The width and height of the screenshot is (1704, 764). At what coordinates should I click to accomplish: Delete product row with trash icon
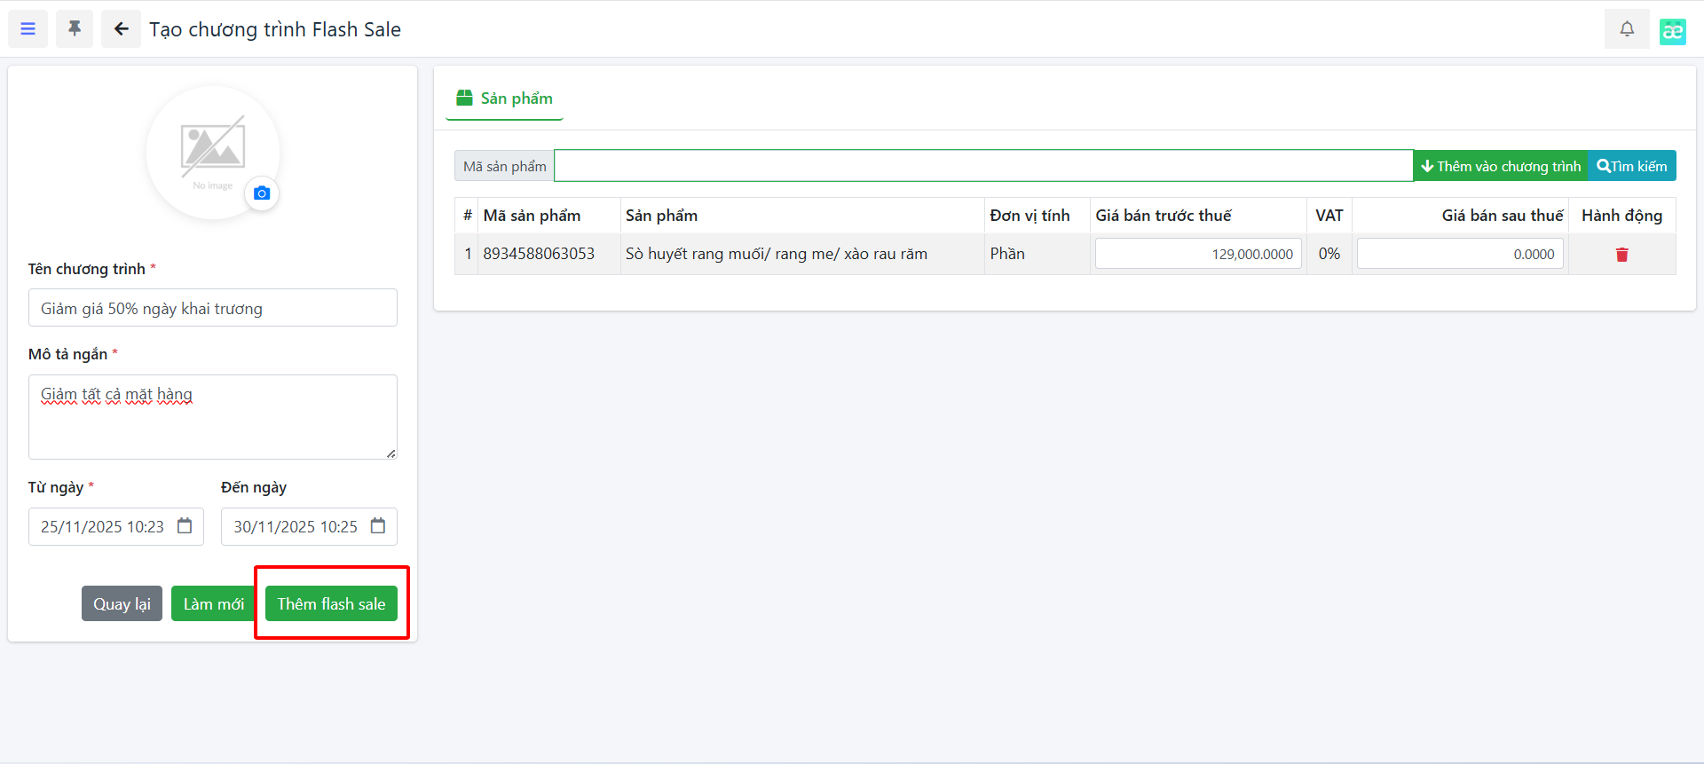pos(1621,255)
